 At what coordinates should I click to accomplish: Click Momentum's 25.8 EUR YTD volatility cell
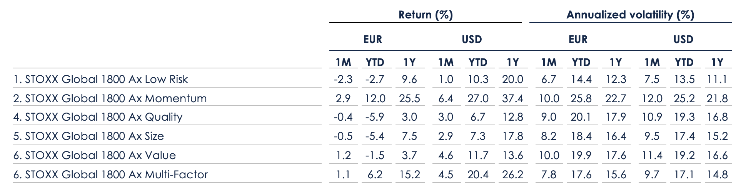pos(581,99)
